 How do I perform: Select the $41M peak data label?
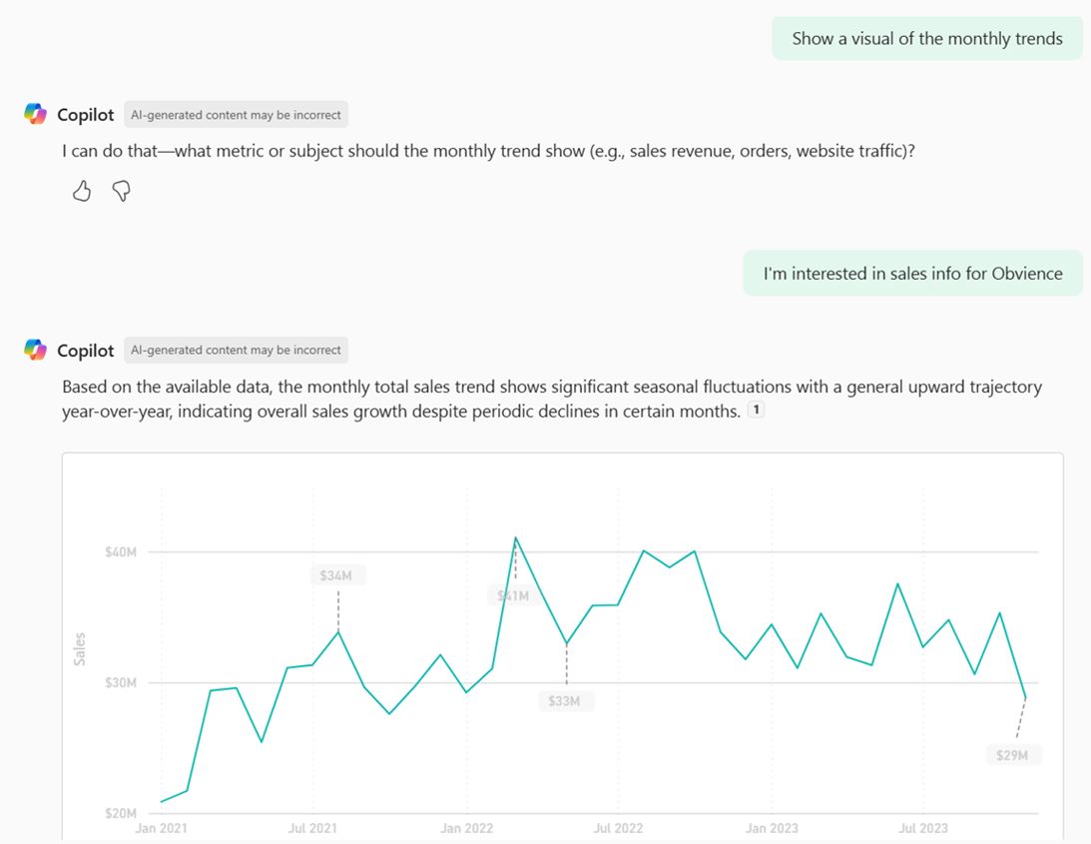(513, 595)
